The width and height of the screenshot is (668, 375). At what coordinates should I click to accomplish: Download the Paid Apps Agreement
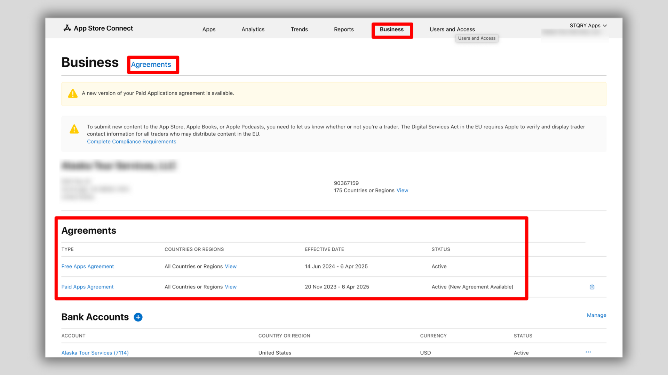[x=592, y=287]
